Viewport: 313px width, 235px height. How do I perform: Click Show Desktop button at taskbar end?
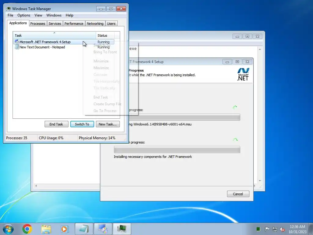[x=311, y=229]
